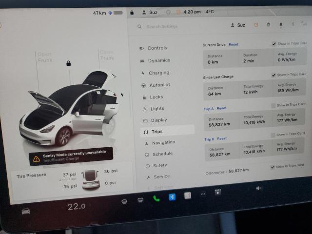The image size is (312, 234).
Task: Uncheck Show in Trips Card for Odometer
Action: coord(273,167)
